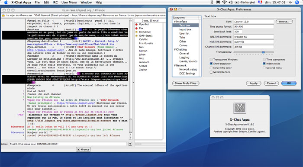Click the chat message input box
Screen dimensions: 303x167
tap(68, 144)
